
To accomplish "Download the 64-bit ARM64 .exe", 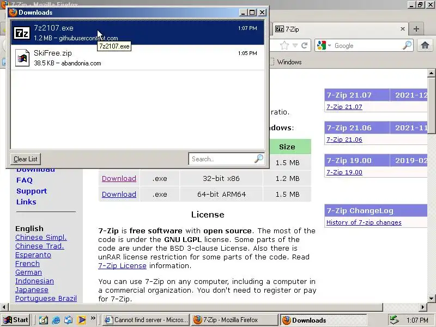I will pyautogui.click(x=119, y=195).
